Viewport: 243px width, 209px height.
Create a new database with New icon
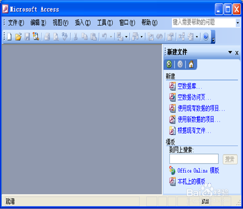[9, 37]
